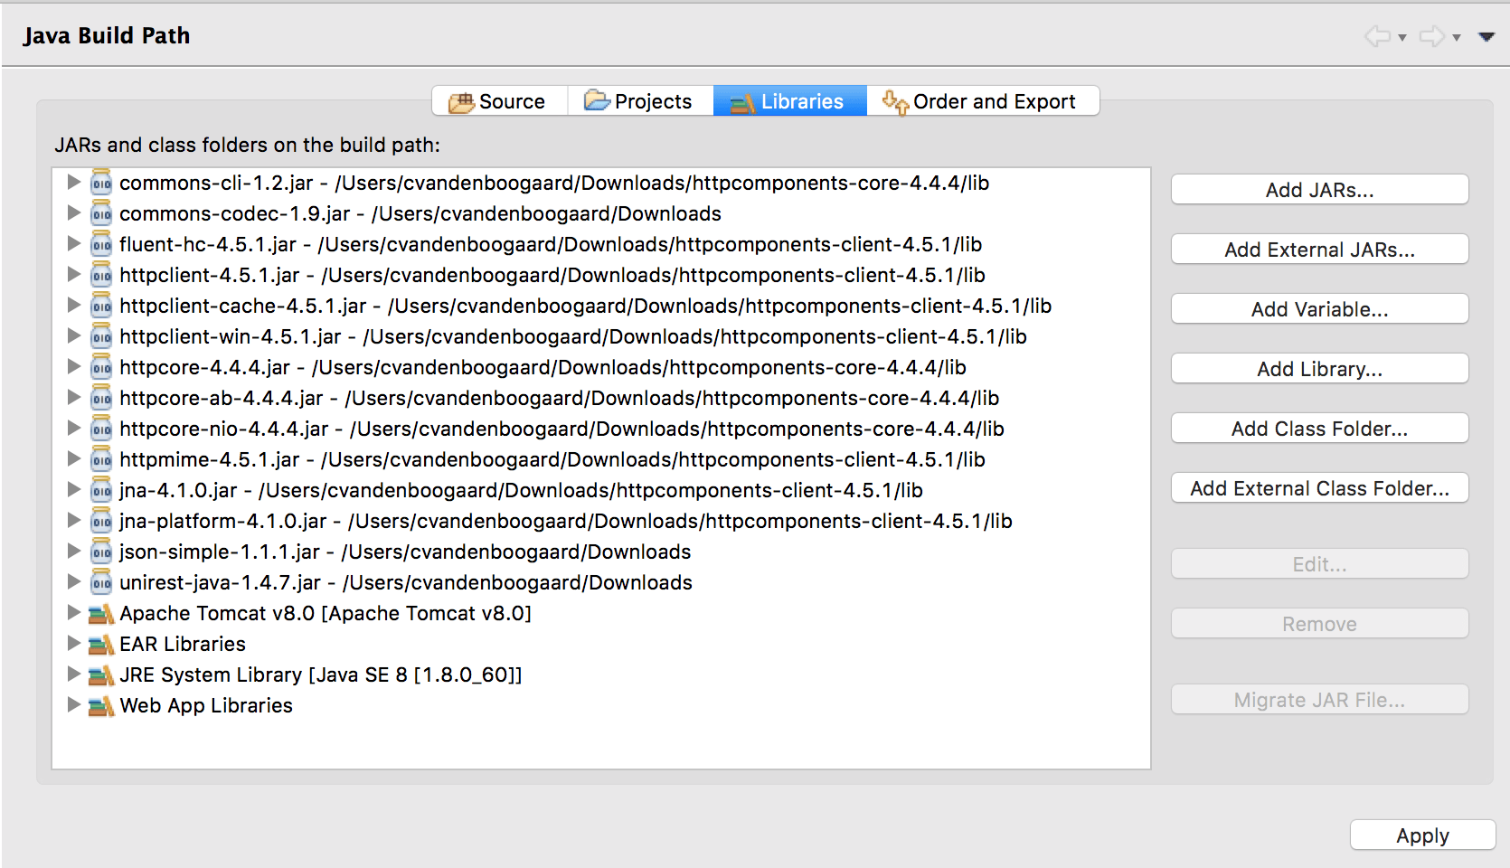Click the back navigation arrow icon
Screen dimensions: 1510x868
[1377, 36]
